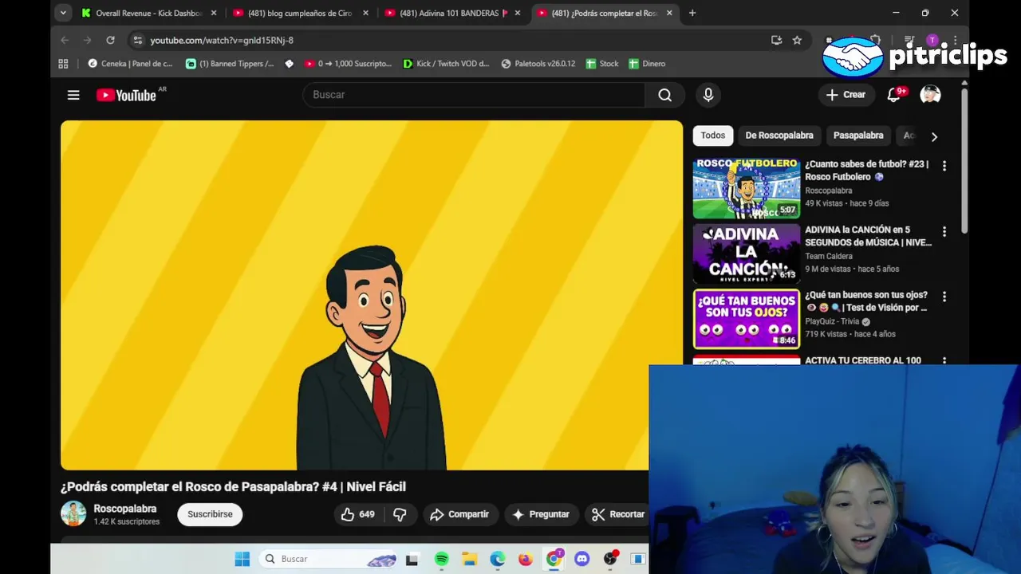This screenshot has width=1021, height=574.
Task: Open ADIVINA LA CANCIÓN video thumbnail
Action: pos(747,254)
